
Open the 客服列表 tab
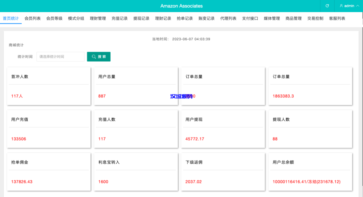tap(337, 18)
